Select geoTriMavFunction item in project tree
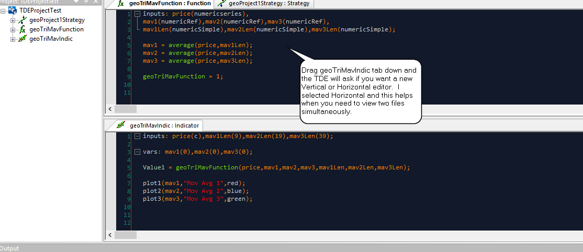This screenshot has height=252, width=583. tap(56, 29)
